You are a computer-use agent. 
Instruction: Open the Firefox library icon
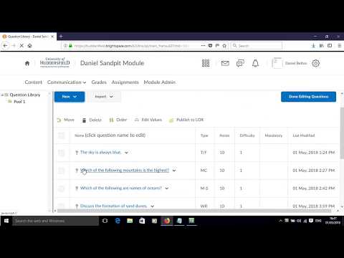[322, 45]
